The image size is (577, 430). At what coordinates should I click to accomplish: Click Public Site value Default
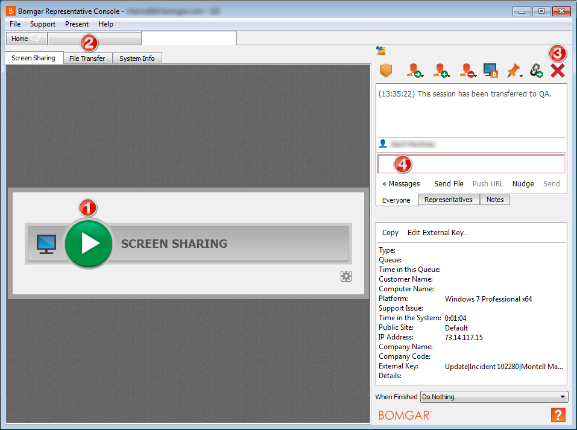coord(456,328)
